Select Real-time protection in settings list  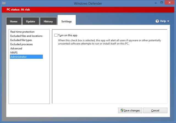point(22,32)
